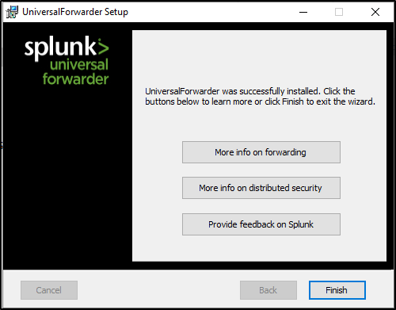Click the green 'universal' logo text
The image size is (396, 310).
pyautogui.click(x=79, y=65)
